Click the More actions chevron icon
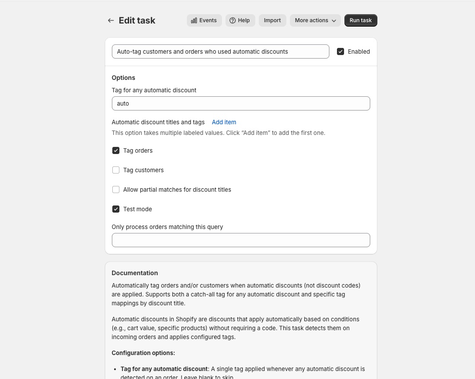 pyautogui.click(x=333, y=20)
